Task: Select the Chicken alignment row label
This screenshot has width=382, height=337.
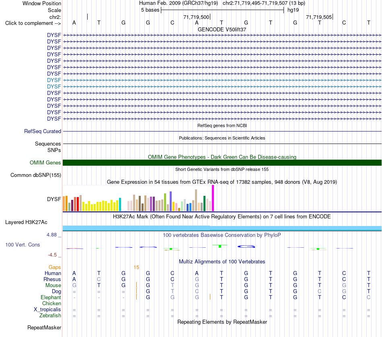Action: click(x=51, y=303)
